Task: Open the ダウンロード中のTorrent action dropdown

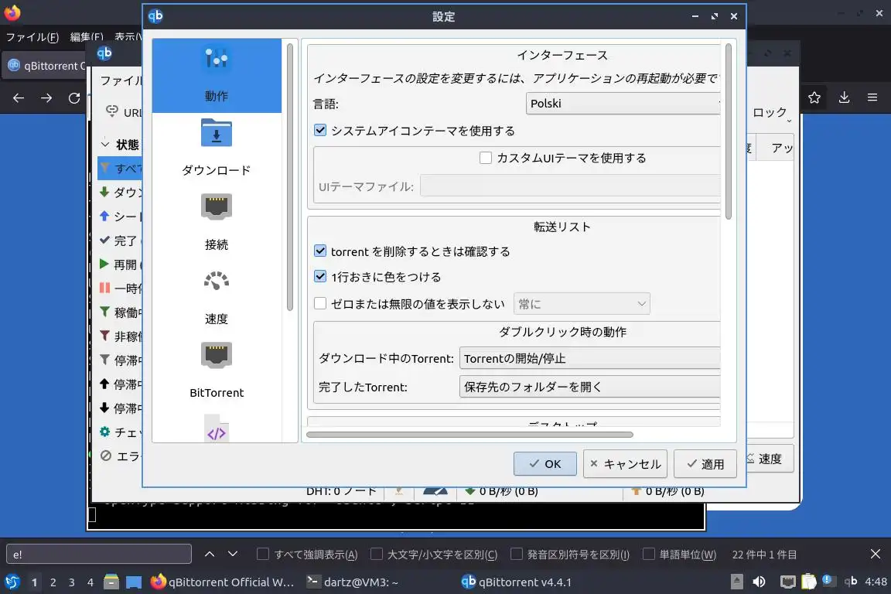Action: (x=589, y=358)
